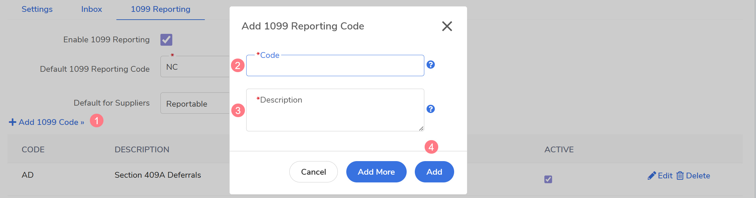Screen dimensions: 756x198
Task: Close the Add 1099 Reporting Code dialog
Action: 447,26
